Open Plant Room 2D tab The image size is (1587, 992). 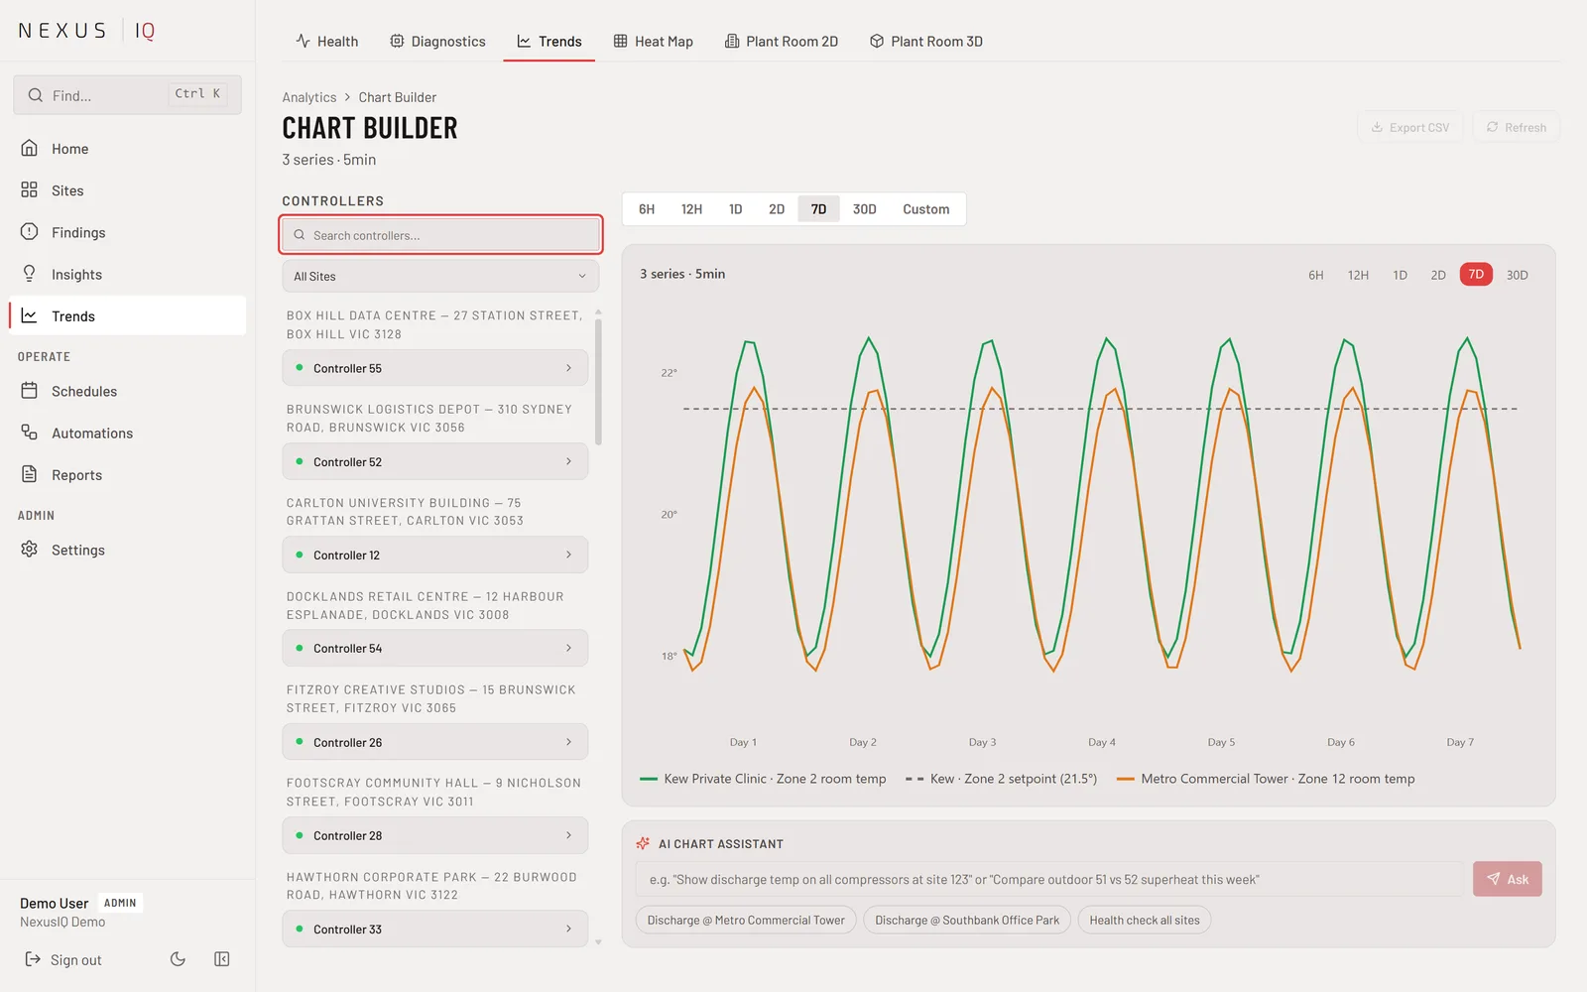click(x=782, y=42)
